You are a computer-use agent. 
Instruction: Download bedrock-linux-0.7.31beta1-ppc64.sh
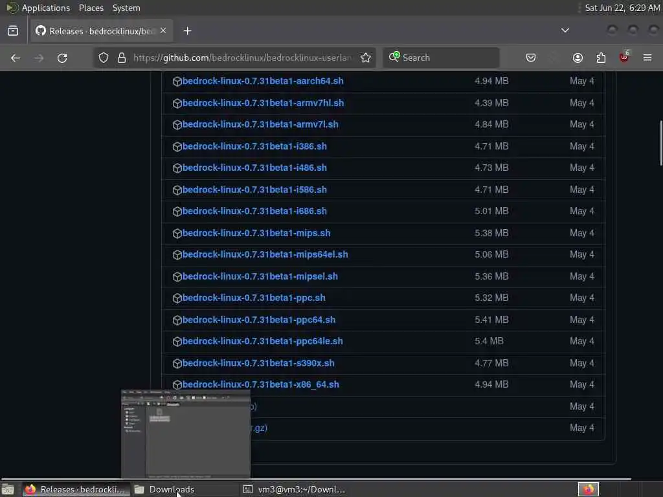(x=259, y=320)
